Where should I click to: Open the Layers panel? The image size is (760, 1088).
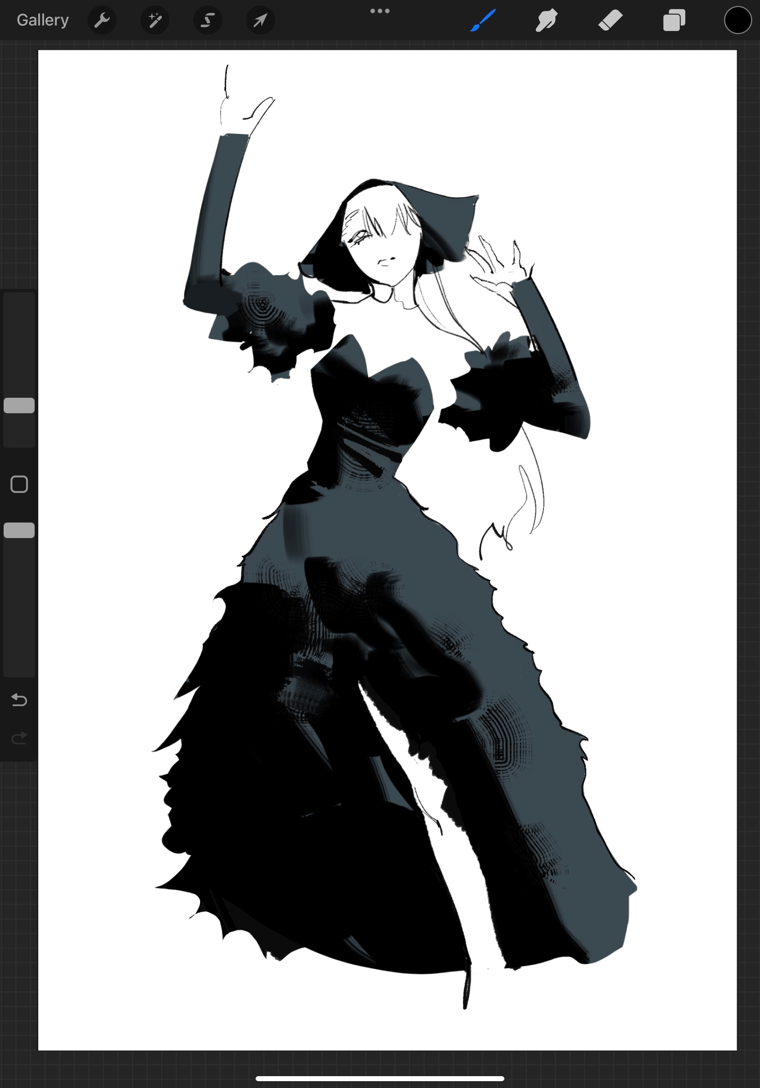pyautogui.click(x=674, y=21)
